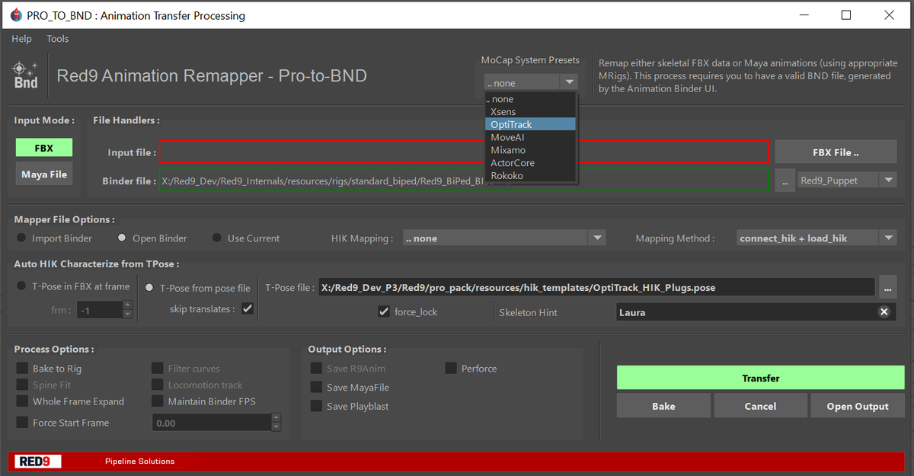Check Maintain Binder FPS
This screenshot has height=476, width=914.
[158, 401]
